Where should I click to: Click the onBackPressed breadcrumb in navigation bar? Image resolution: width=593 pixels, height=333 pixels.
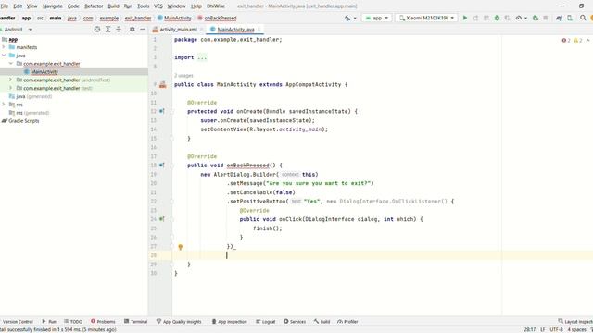pos(217,18)
